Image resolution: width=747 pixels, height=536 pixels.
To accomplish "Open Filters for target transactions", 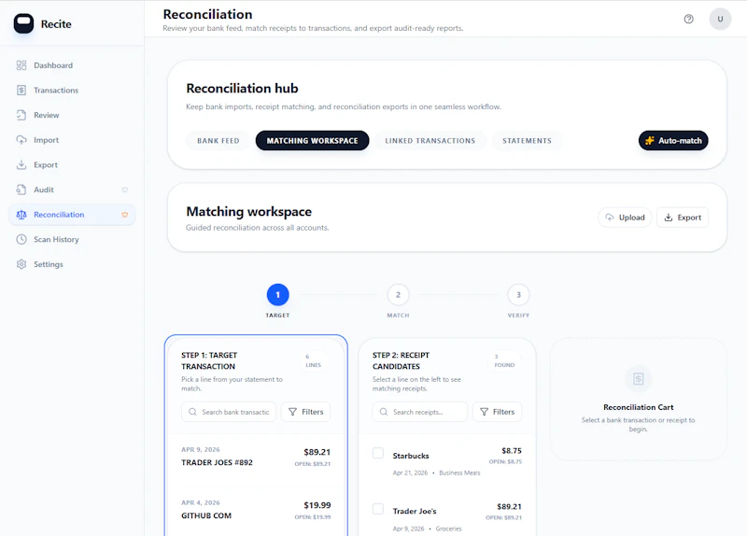I will click(305, 412).
